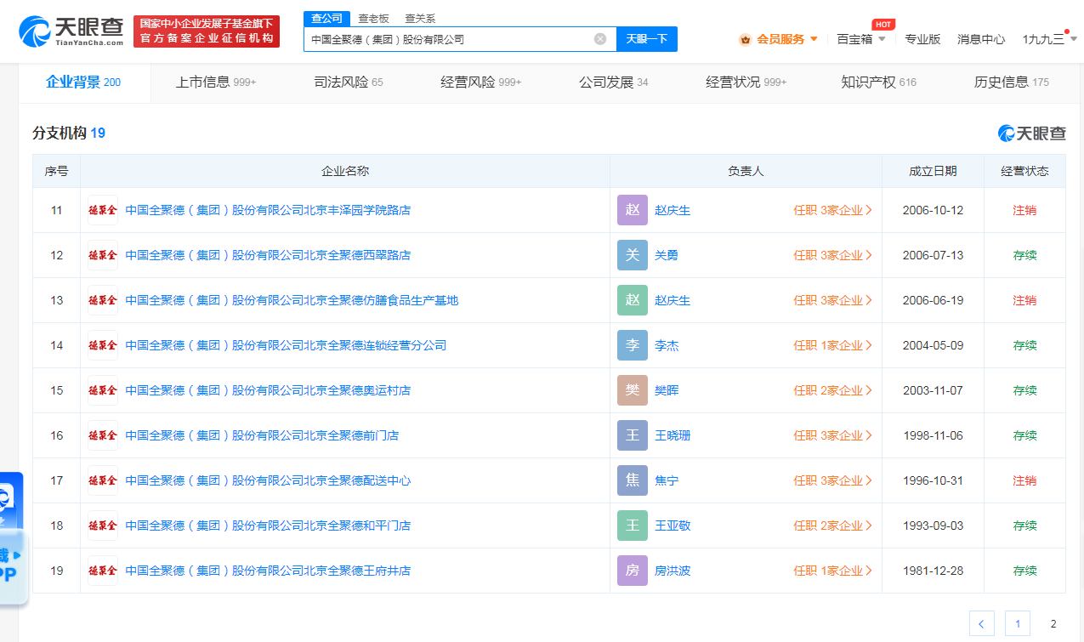Expand 任职 3家企业 for 王晓珊
Image resolution: width=1084 pixels, height=642 pixels.
point(832,435)
